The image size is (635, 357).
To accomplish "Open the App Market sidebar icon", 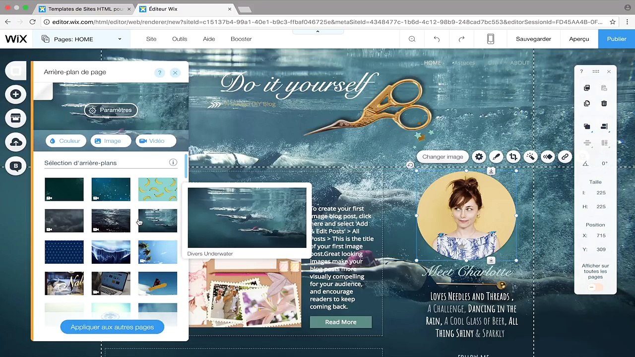I will click(x=16, y=118).
